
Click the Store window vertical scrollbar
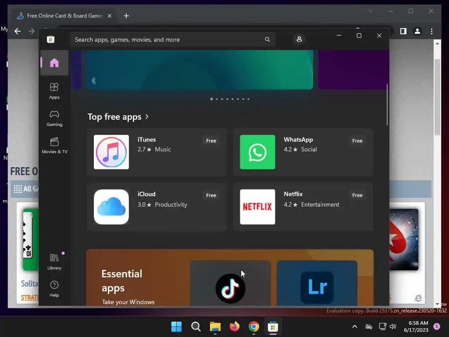(x=387, y=104)
